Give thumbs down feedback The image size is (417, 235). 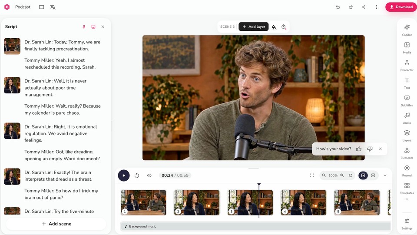tap(370, 149)
